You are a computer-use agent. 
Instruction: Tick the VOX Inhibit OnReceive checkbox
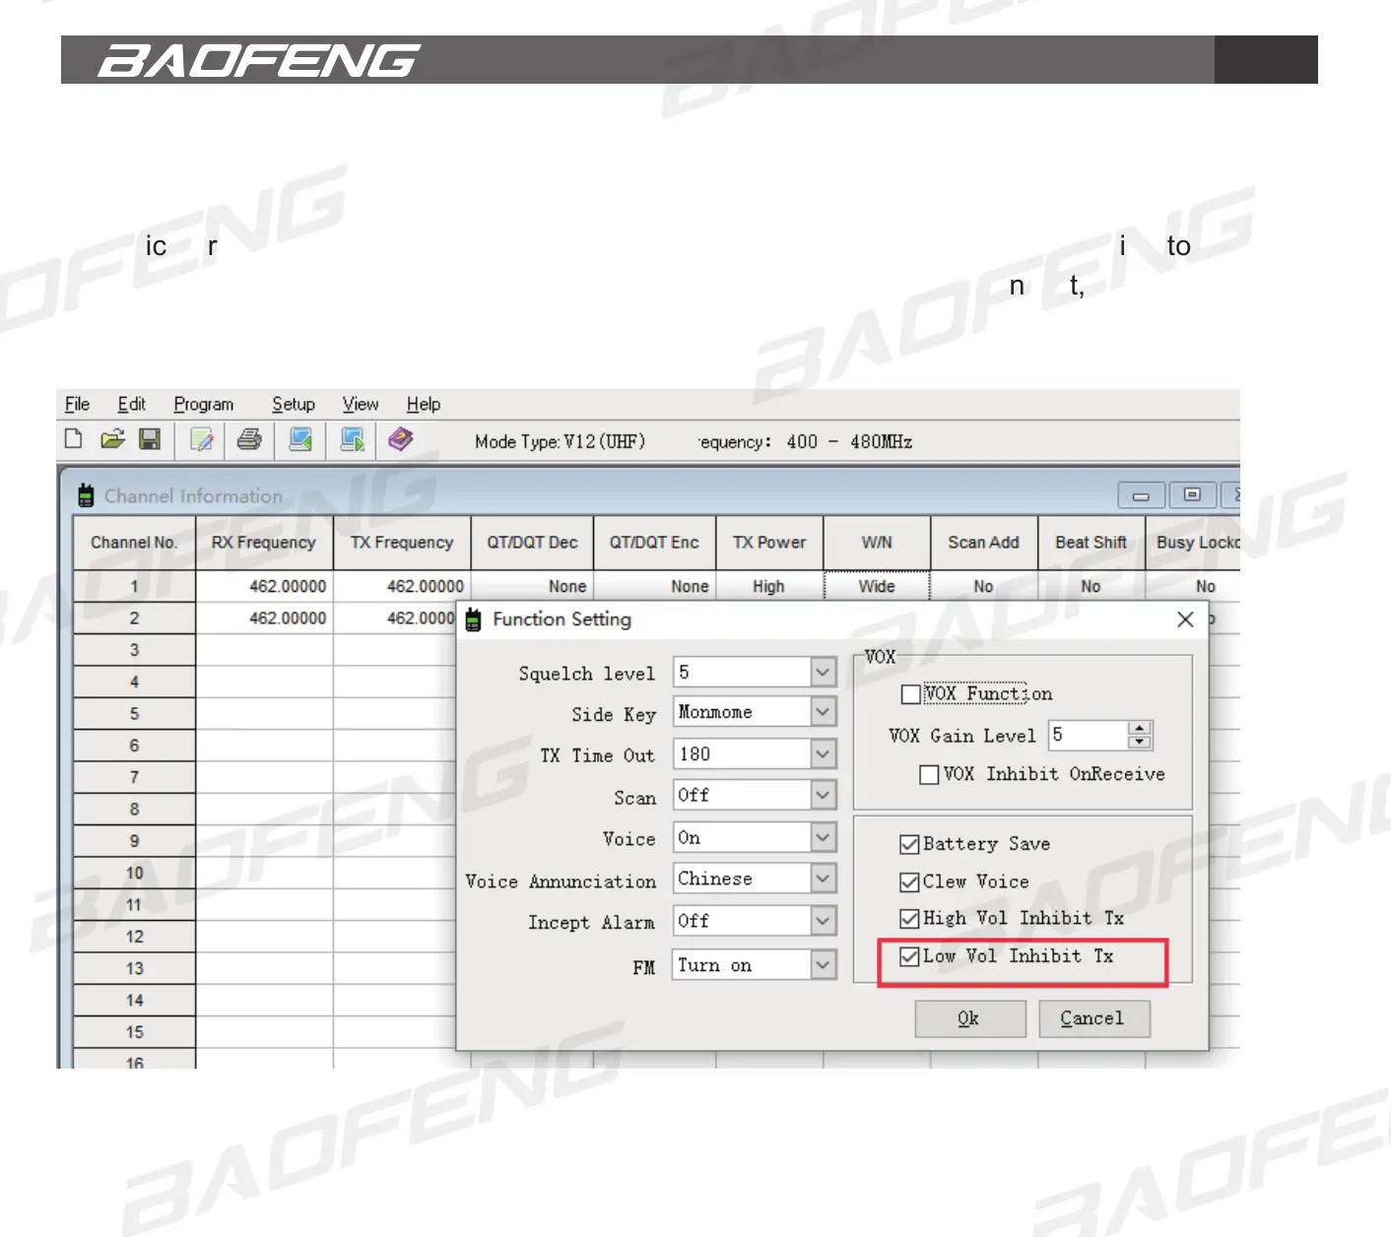tap(928, 775)
